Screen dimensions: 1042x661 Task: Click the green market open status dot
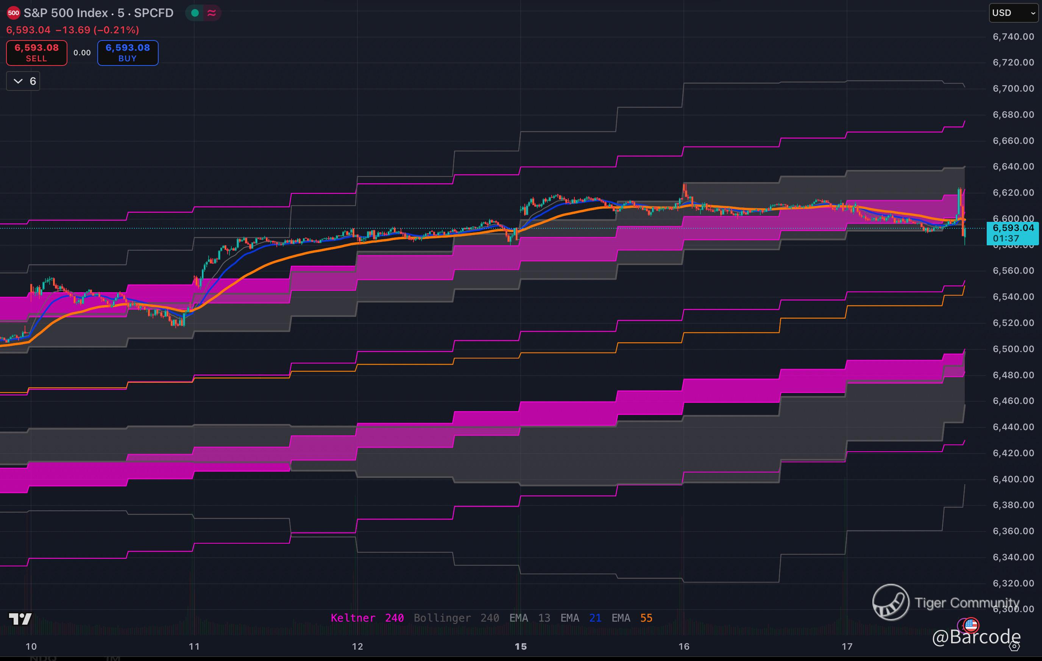coord(195,13)
